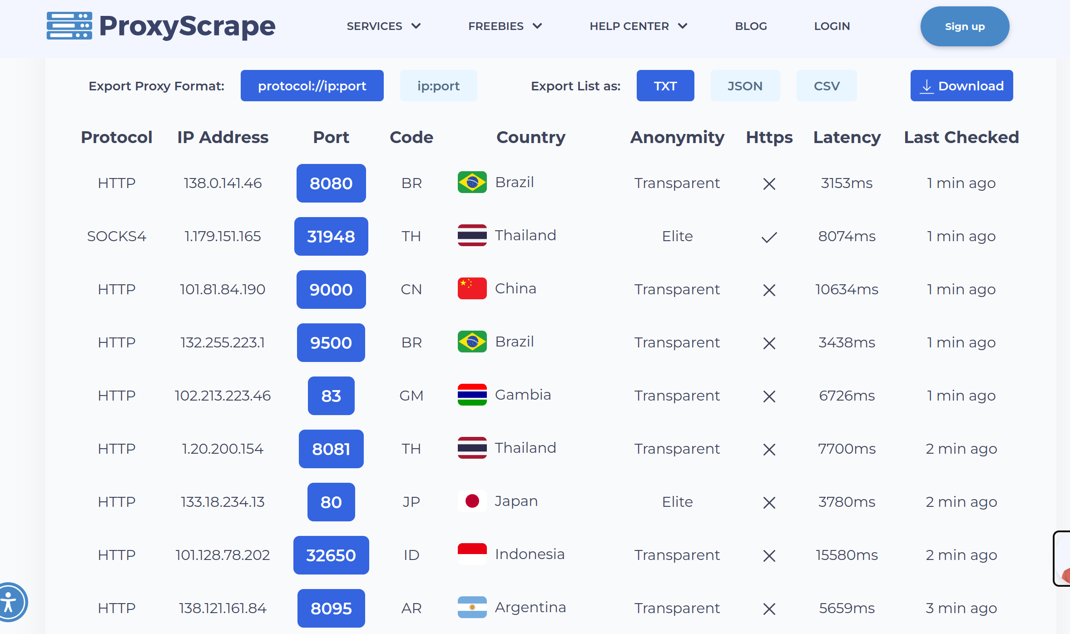Choose CSV as export list type

click(x=826, y=86)
